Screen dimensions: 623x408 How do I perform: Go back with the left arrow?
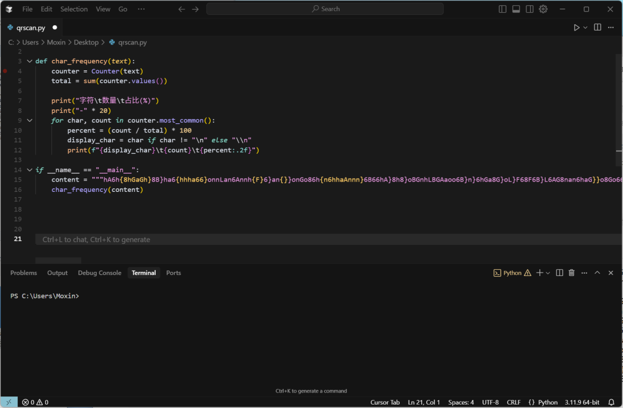[182, 9]
